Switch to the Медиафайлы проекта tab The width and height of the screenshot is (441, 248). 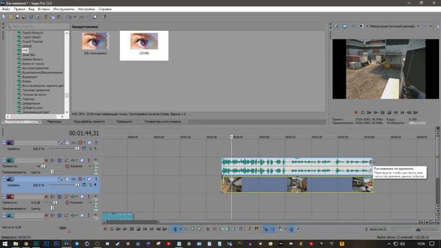[89, 122]
